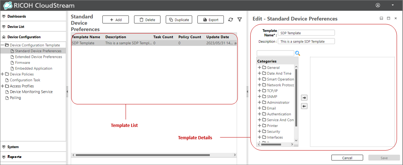Open the Device List section
The width and height of the screenshot is (403, 165).
pos(15,26)
